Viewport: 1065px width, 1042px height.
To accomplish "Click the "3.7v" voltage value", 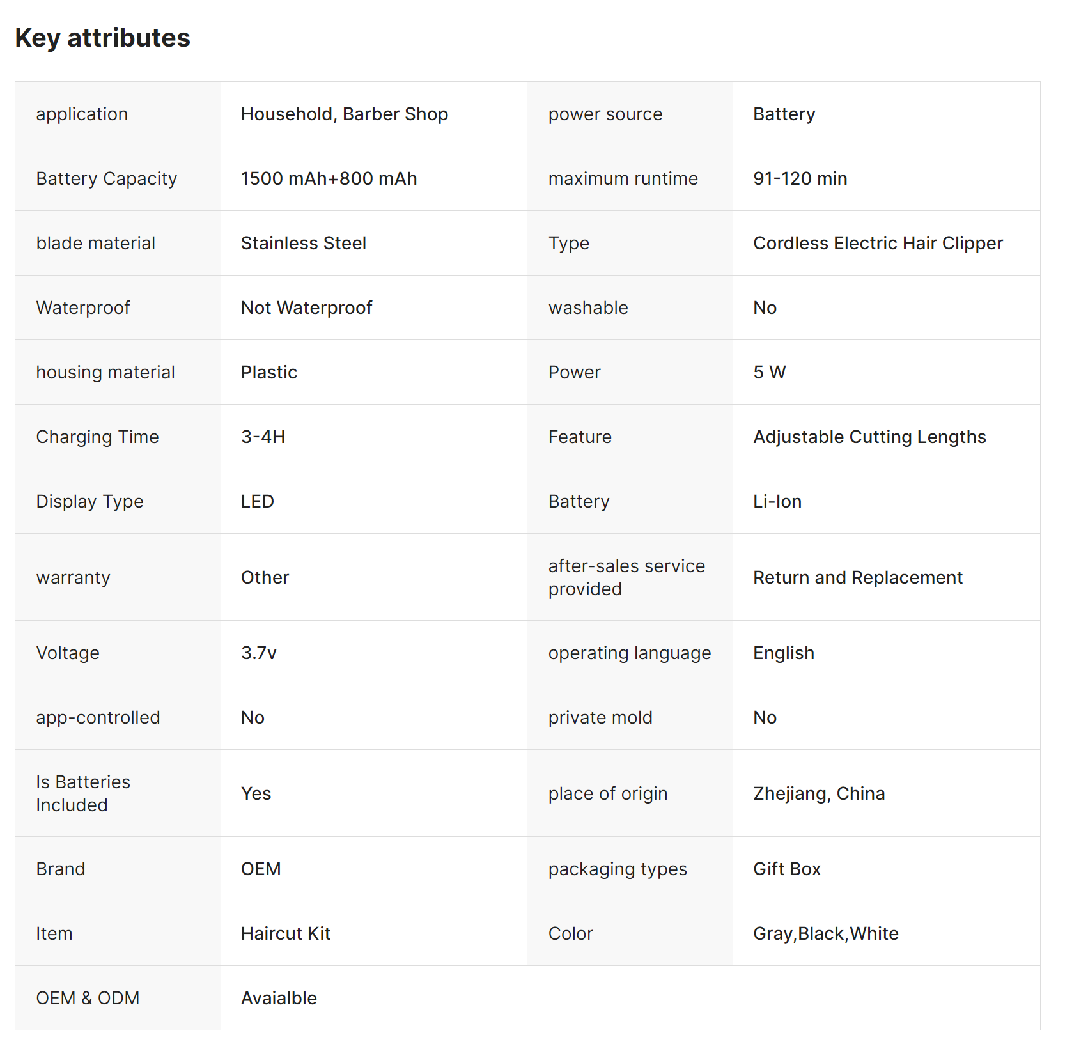I will click(x=258, y=653).
